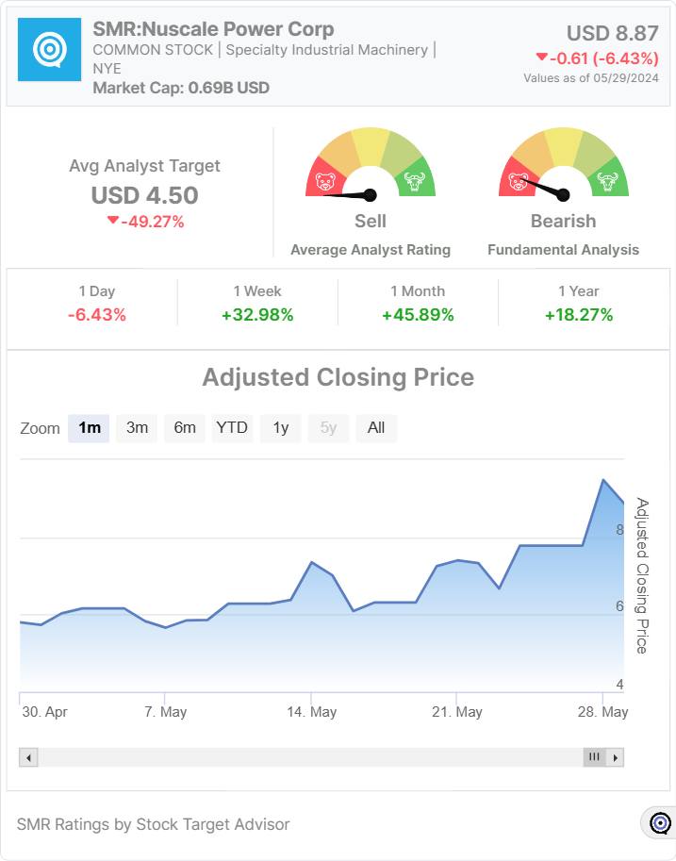Click the chart navigator scrollbar handle

594,757
